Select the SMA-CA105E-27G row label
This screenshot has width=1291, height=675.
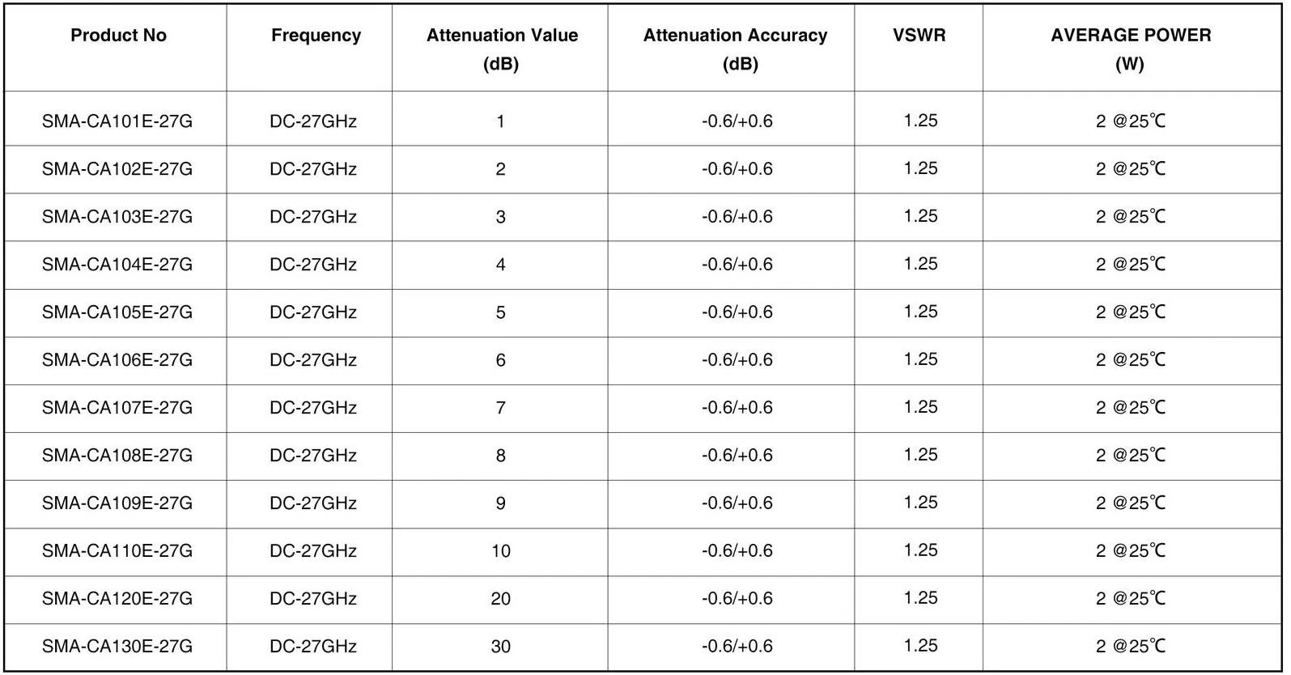click(117, 312)
